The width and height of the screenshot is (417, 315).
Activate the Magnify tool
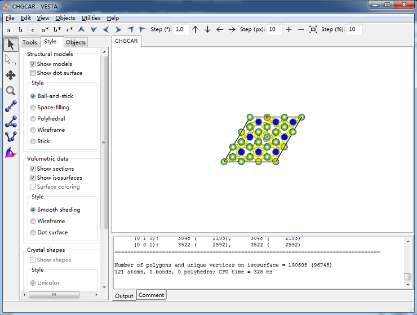(11, 91)
